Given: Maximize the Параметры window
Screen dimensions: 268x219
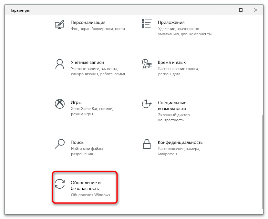Looking at the screenshot, I should point(241,10).
